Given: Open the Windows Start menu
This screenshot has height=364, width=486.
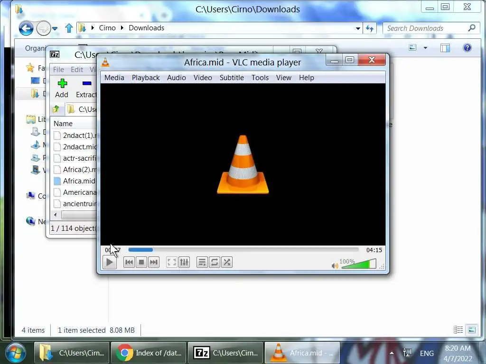Looking at the screenshot, I should [15, 353].
